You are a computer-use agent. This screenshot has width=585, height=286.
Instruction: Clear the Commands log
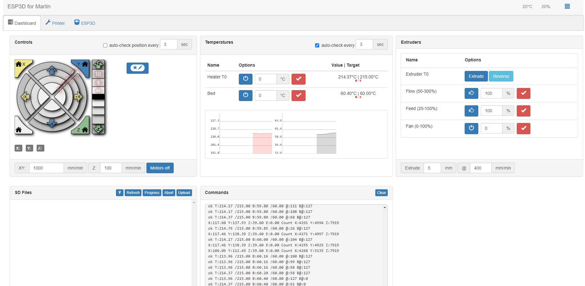[x=382, y=193]
